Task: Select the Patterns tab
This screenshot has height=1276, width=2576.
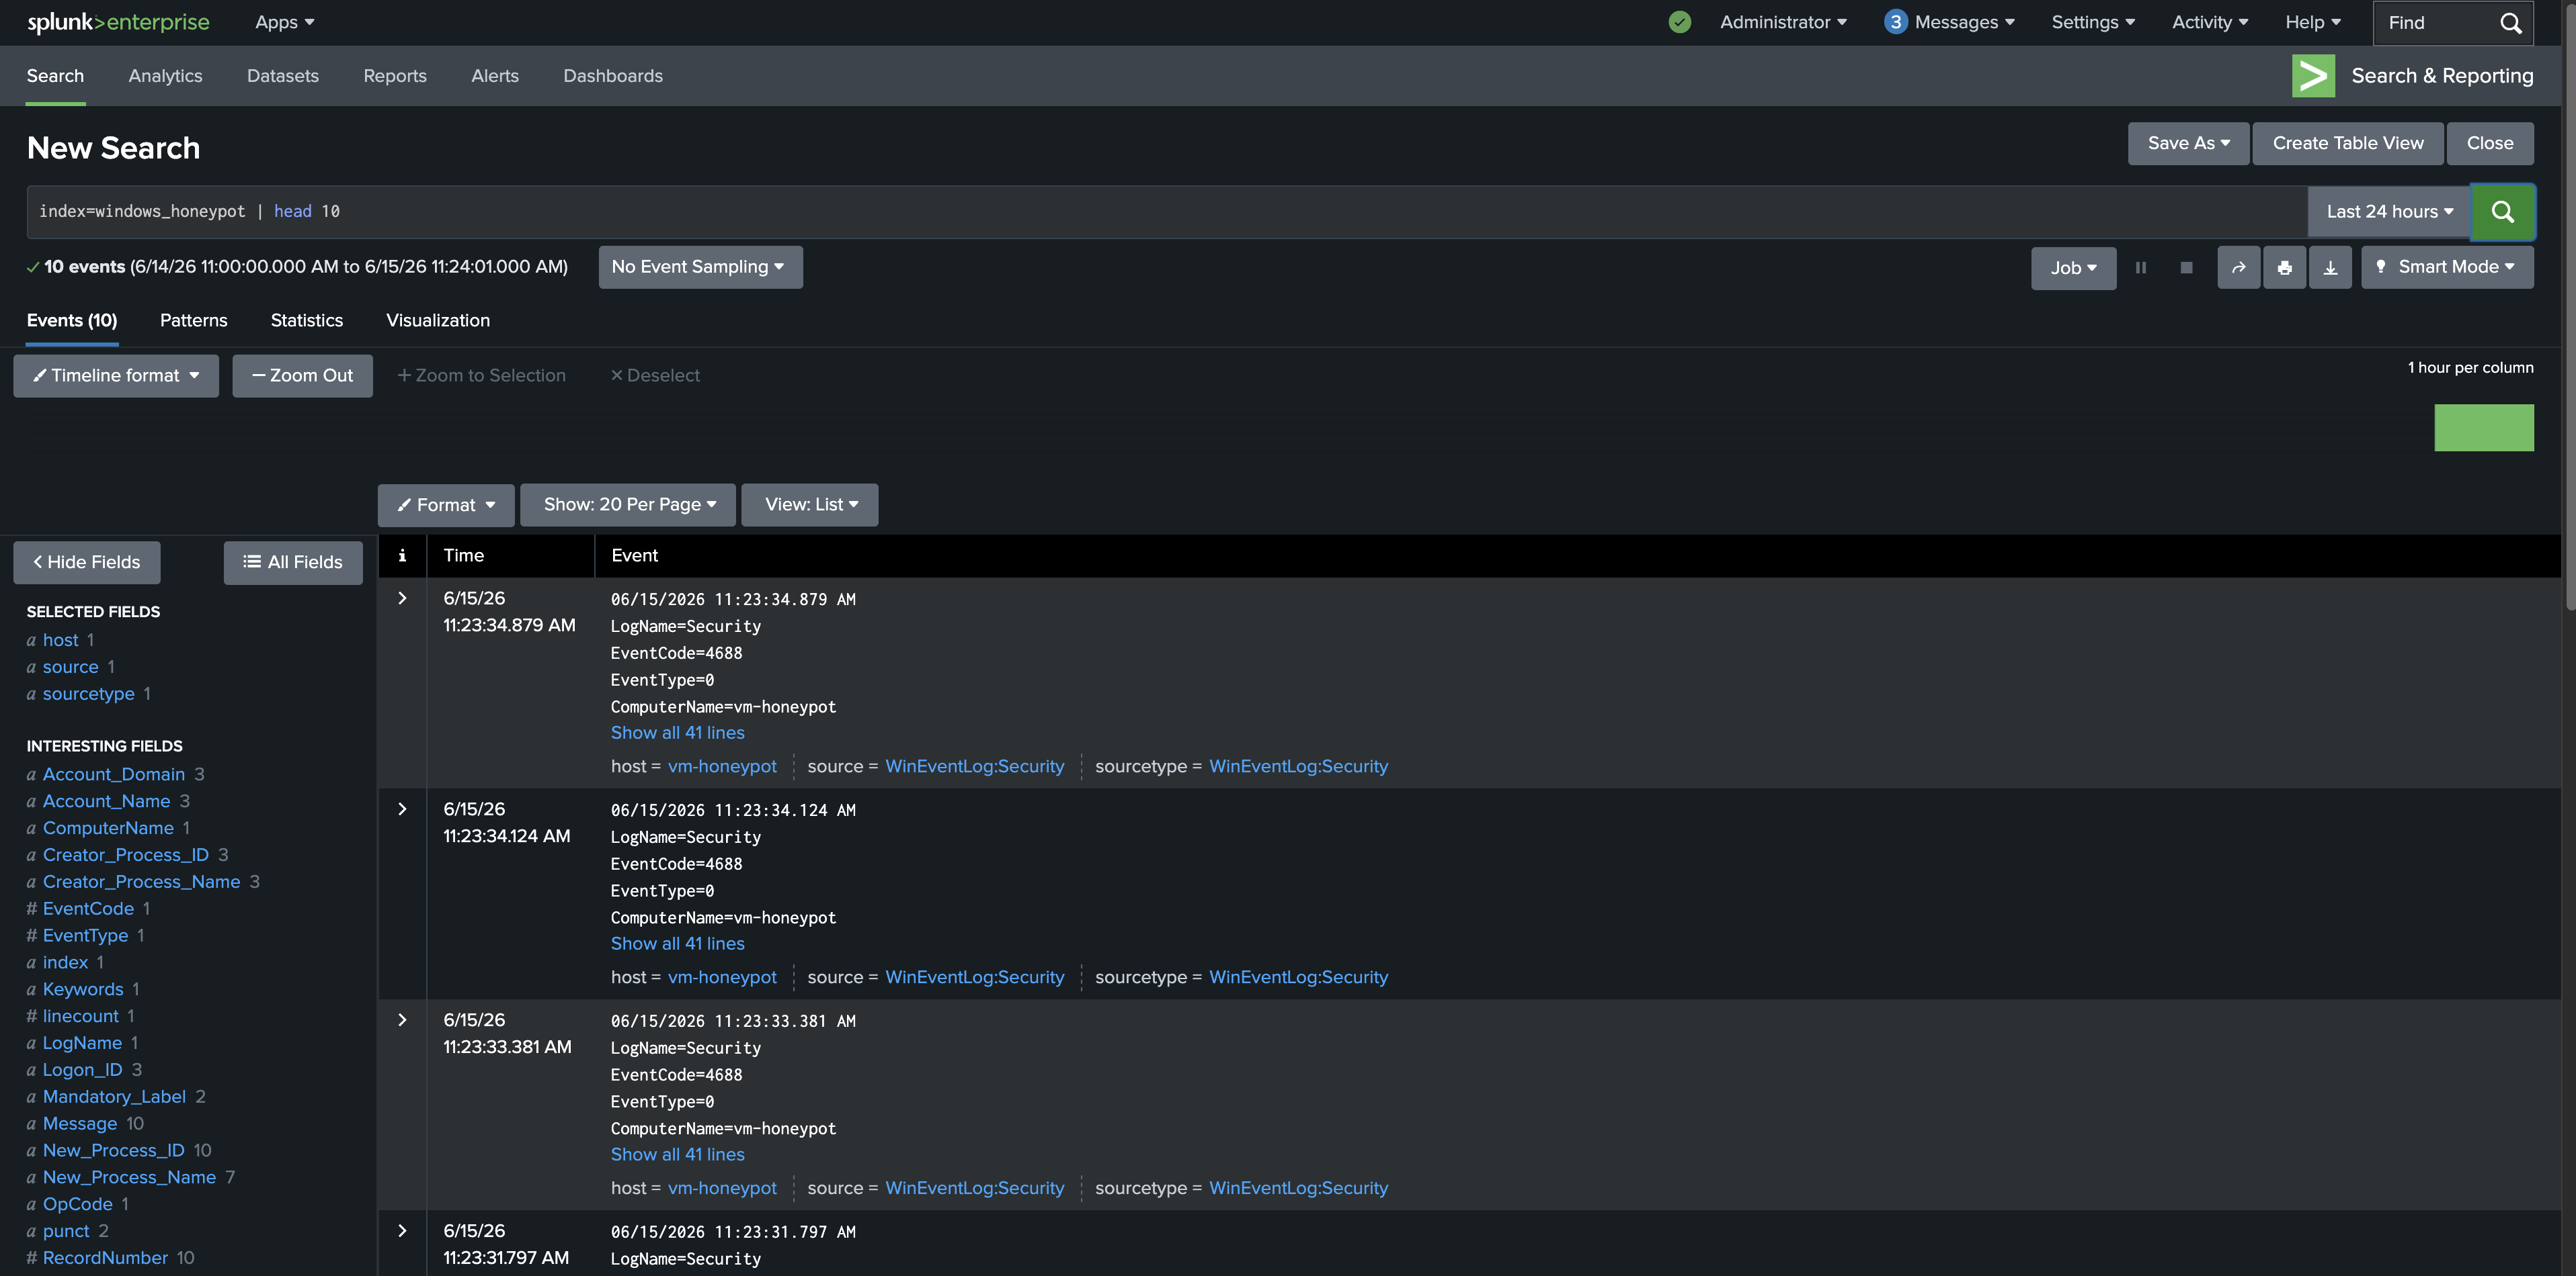Action: pyautogui.click(x=194, y=321)
